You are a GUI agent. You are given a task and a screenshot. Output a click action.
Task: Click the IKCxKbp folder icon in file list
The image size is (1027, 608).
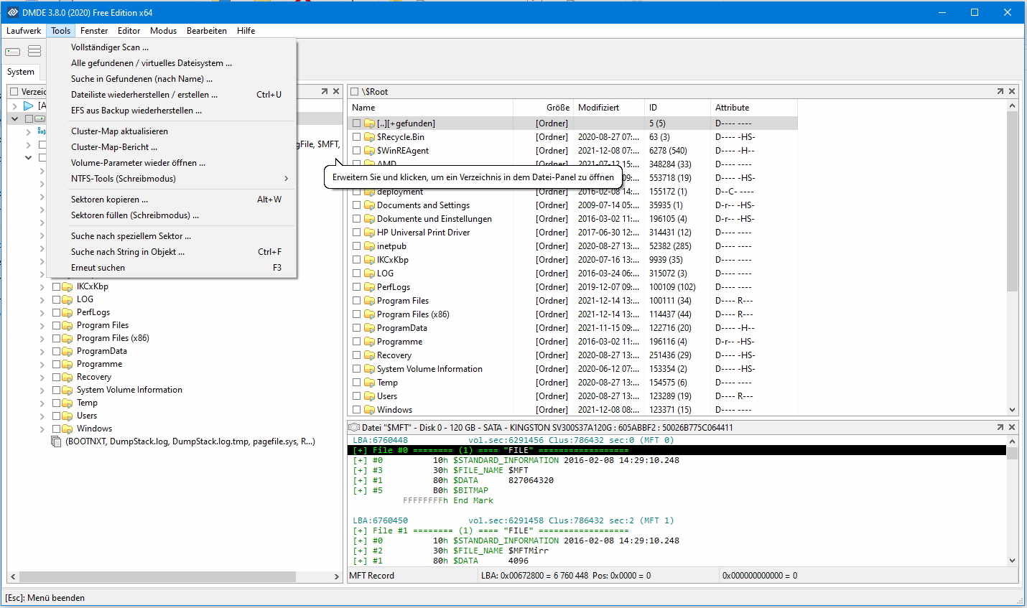[x=369, y=260]
